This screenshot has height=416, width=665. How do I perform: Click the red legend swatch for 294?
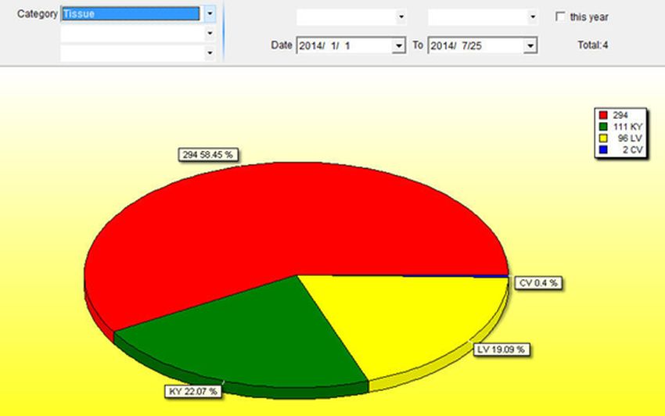click(603, 115)
